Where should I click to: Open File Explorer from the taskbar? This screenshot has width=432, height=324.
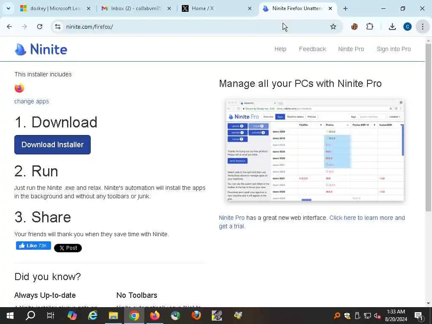[113, 316]
